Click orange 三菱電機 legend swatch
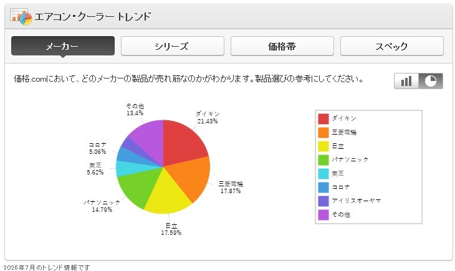The height and width of the screenshot is (271, 455). (x=323, y=133)
